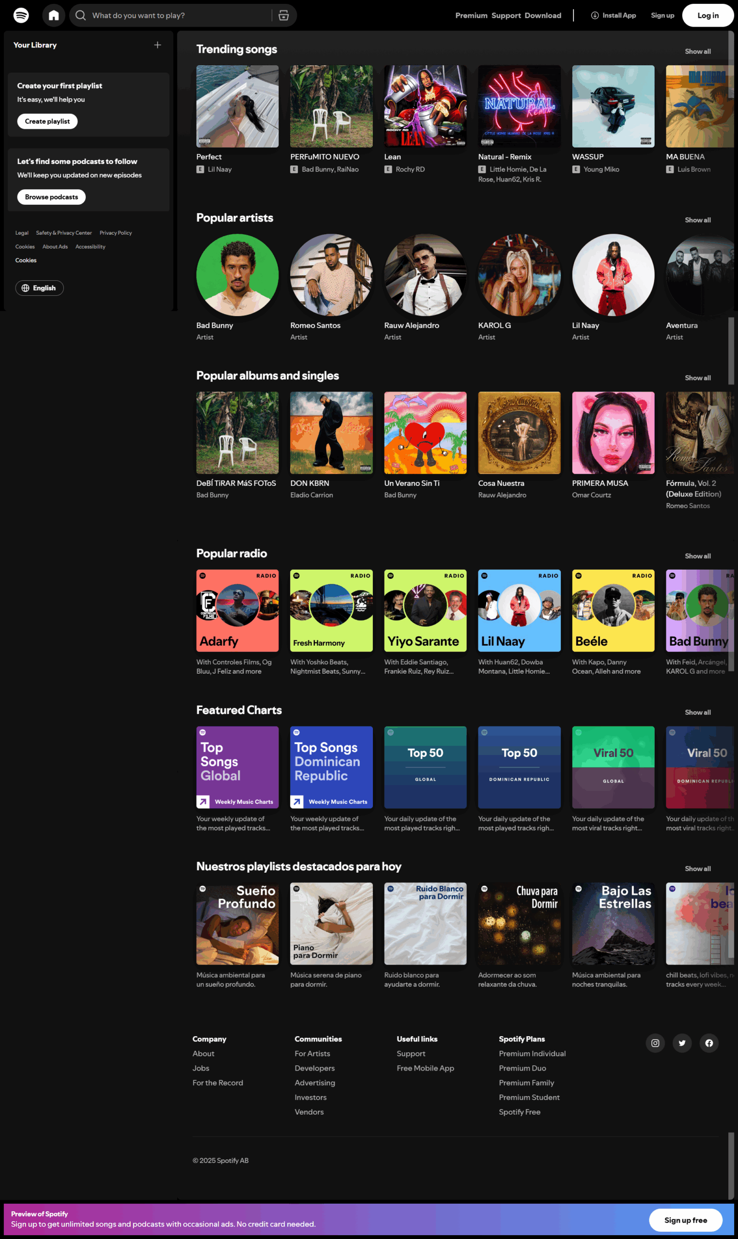738x1239 pixels.
Task: Open the Viral 50 Global chart card
Action: (613, 767)
